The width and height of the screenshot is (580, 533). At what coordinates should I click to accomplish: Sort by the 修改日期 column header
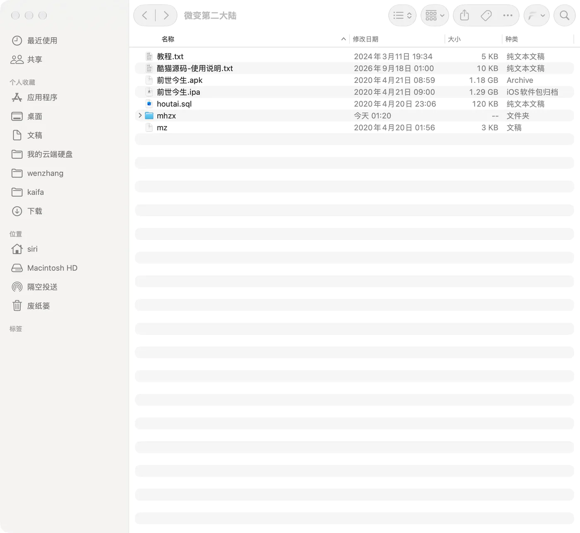(365, 39)
